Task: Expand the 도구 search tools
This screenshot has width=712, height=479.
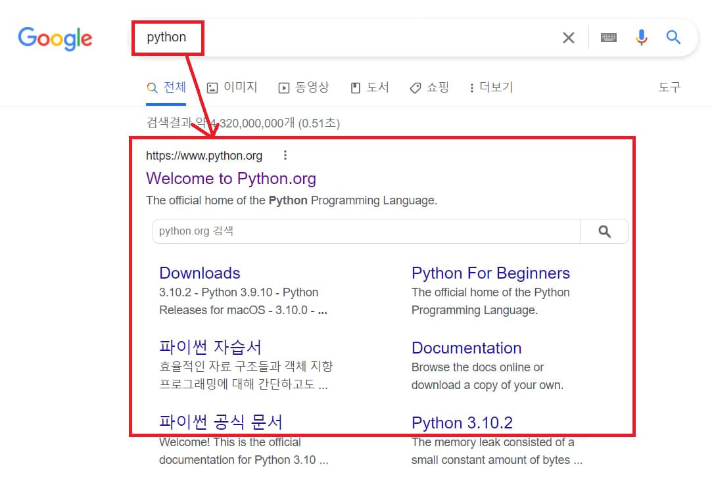Action: click(x=669, y=87)
